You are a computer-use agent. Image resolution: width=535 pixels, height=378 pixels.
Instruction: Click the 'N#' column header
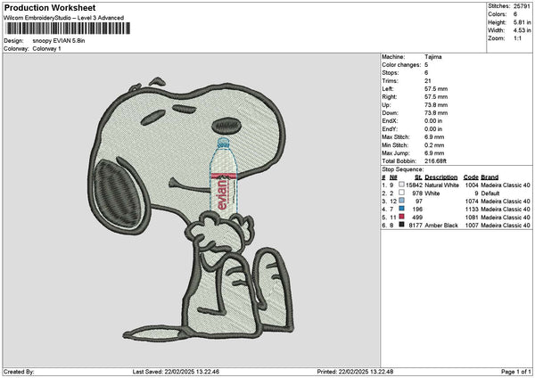click(x=393, y=177)
